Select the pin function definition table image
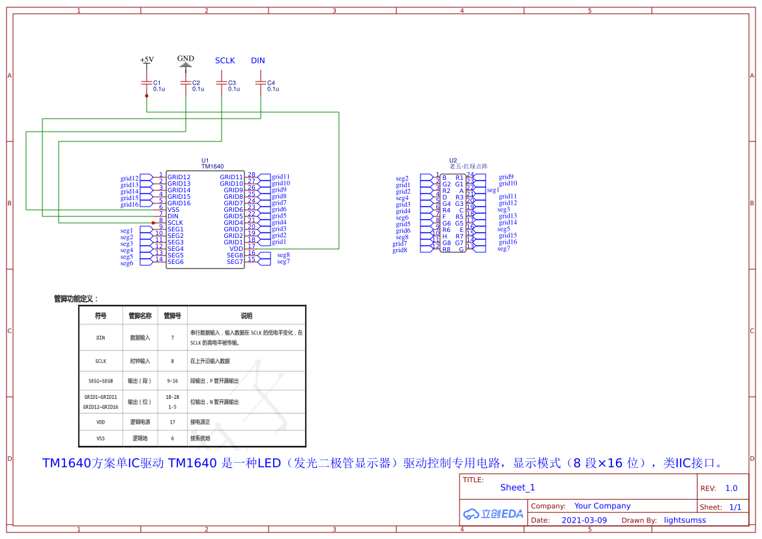 [x=192, y=376]
